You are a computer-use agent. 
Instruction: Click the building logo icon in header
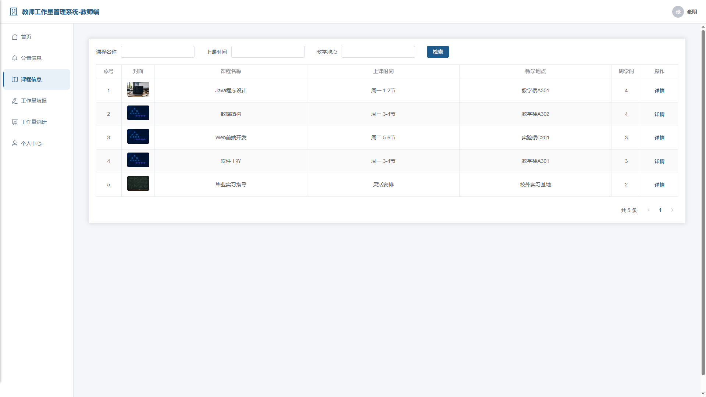(x=14, y=12)
